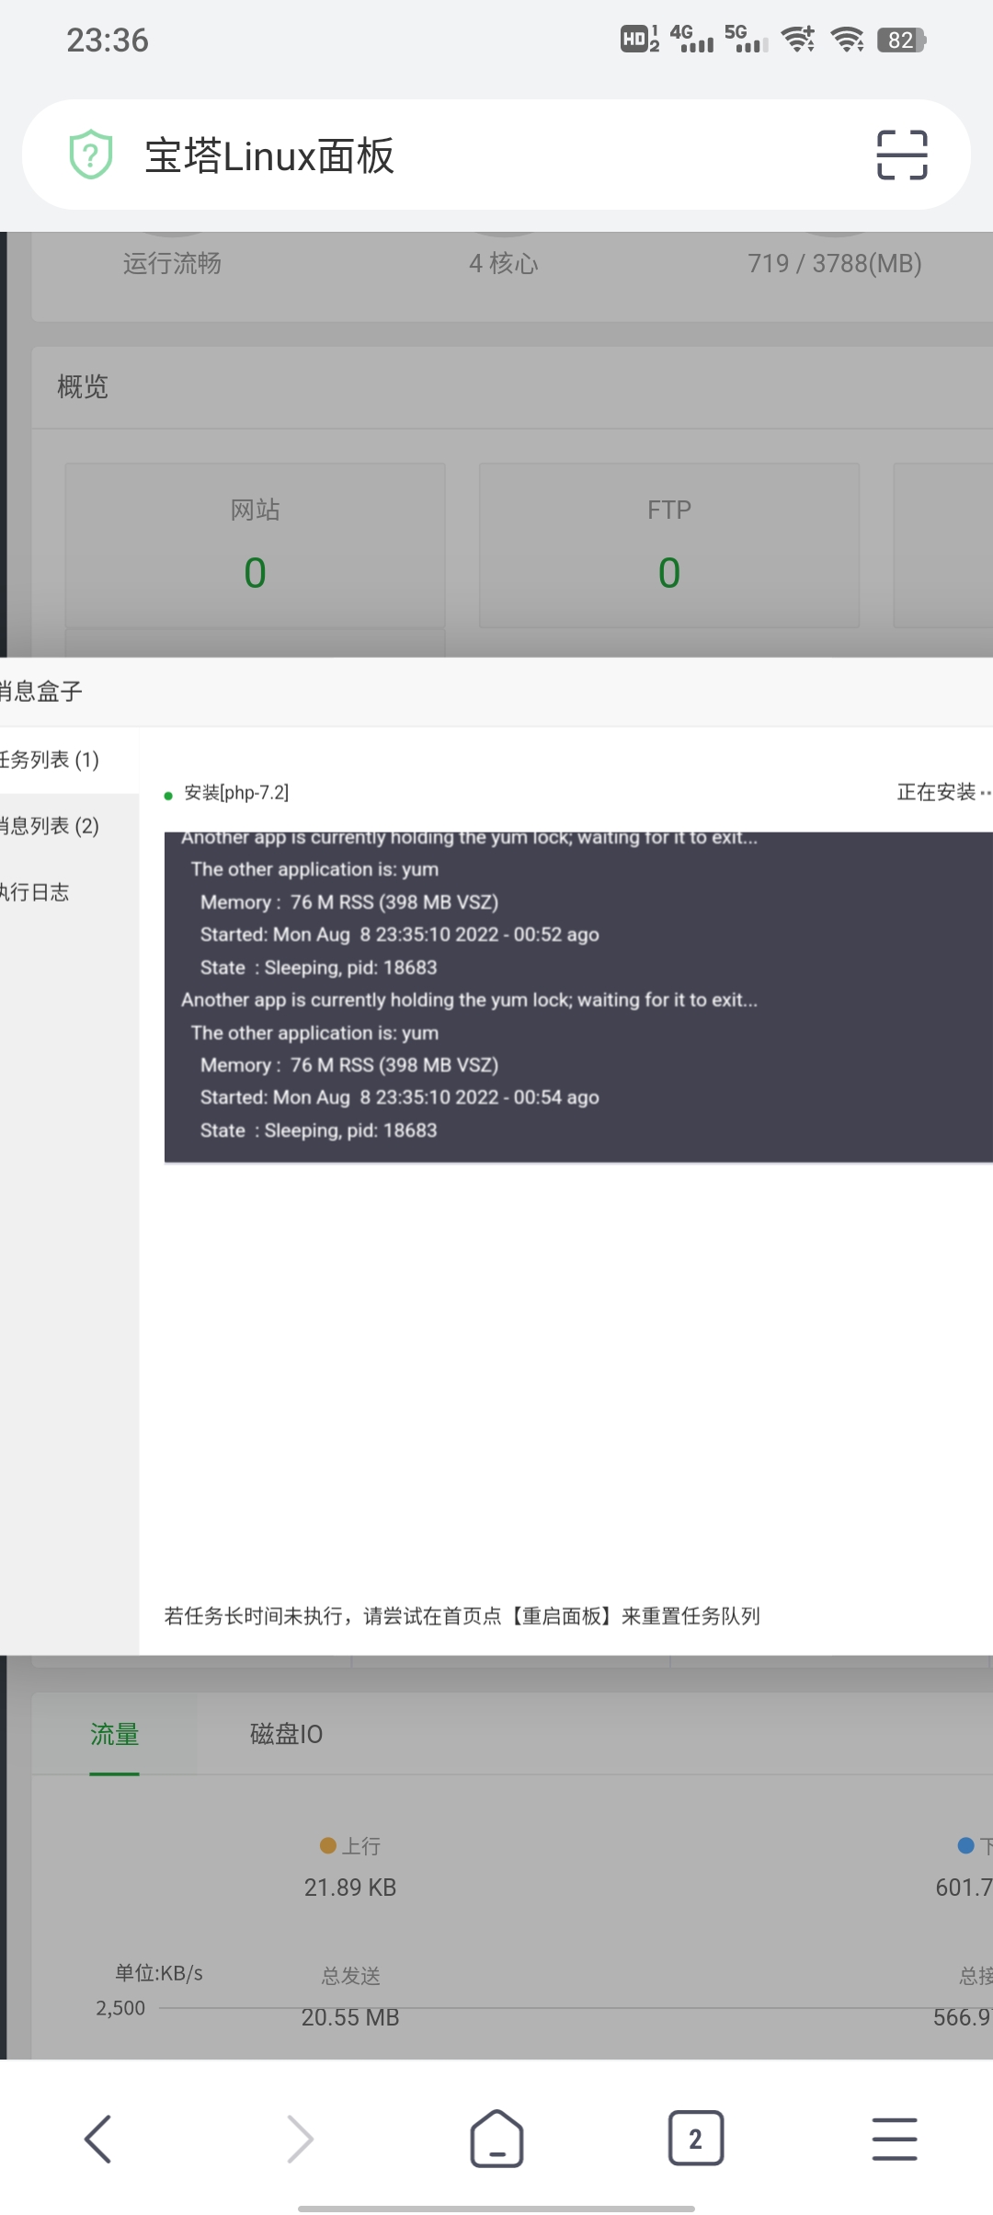Tap the 4G signal strength icon

pos(691,39)
